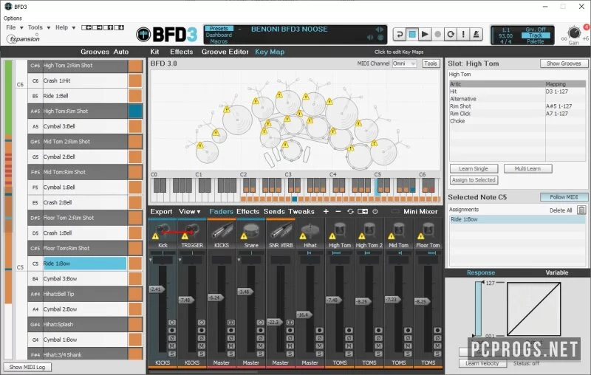Click the Learn Single button
This screenshot has height=375, width=591.
point(474,168)
